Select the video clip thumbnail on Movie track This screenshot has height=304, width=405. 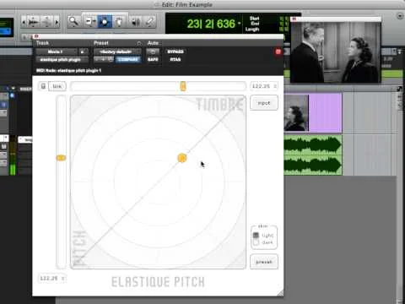pyautogui.click(x=296, y=113)
